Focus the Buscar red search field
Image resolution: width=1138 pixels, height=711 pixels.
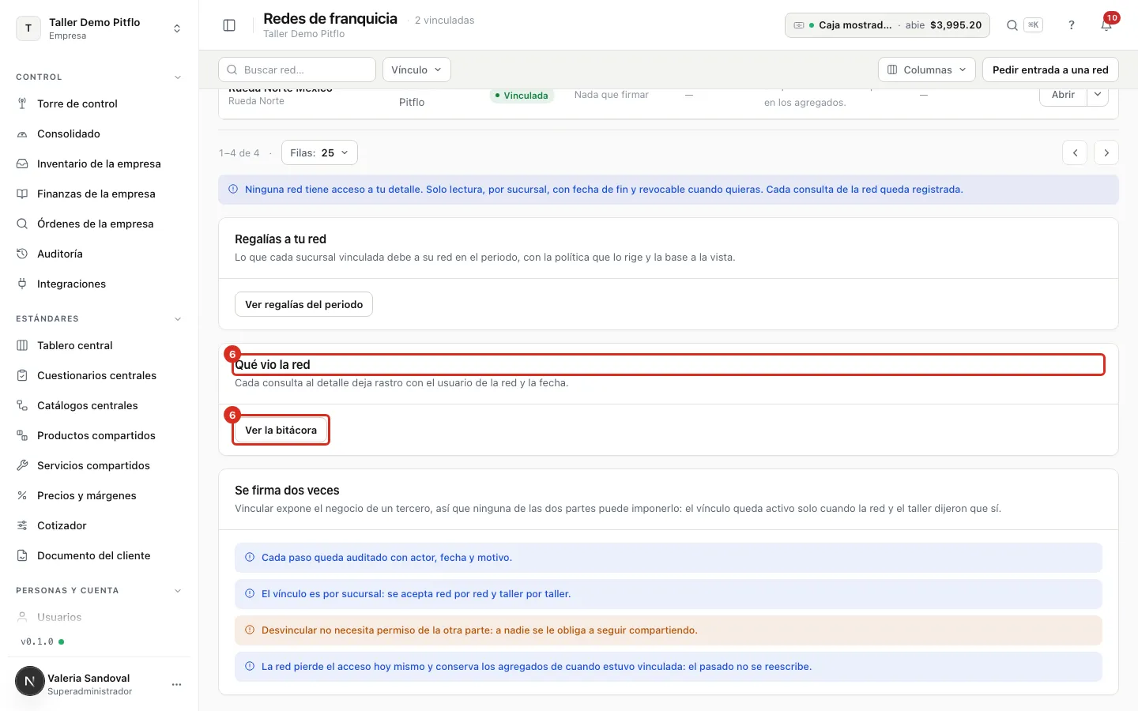pos(297,70)
